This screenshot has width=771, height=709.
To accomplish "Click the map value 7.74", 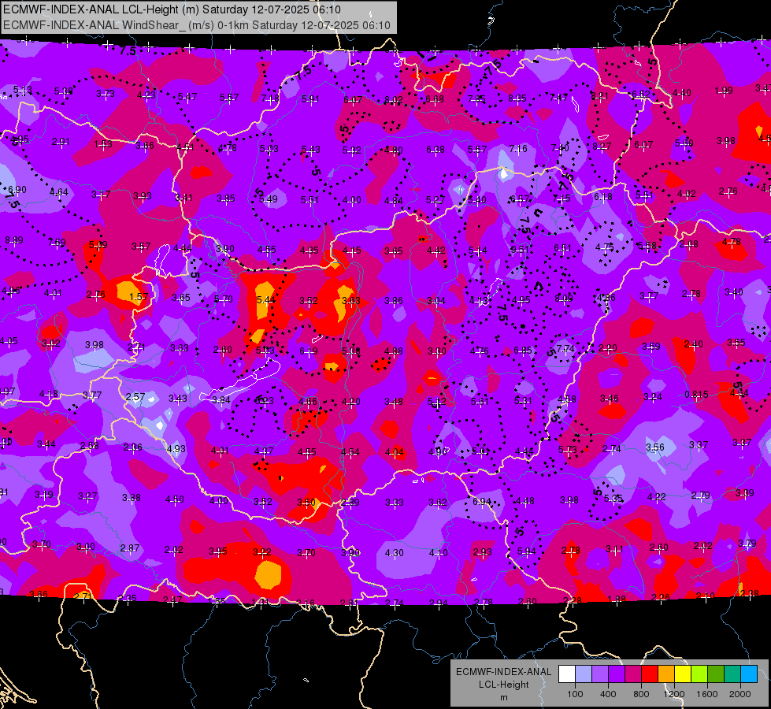I will [565, 349].
